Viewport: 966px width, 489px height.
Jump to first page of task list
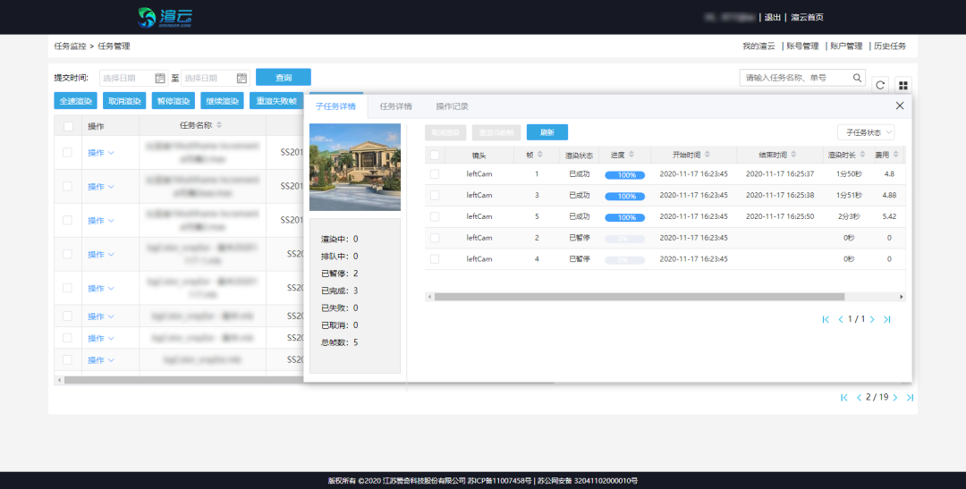point(843,397)
